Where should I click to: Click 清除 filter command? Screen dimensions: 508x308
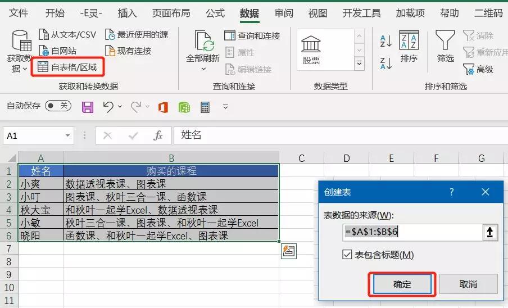pyautogui.click(x=478, y=35)
